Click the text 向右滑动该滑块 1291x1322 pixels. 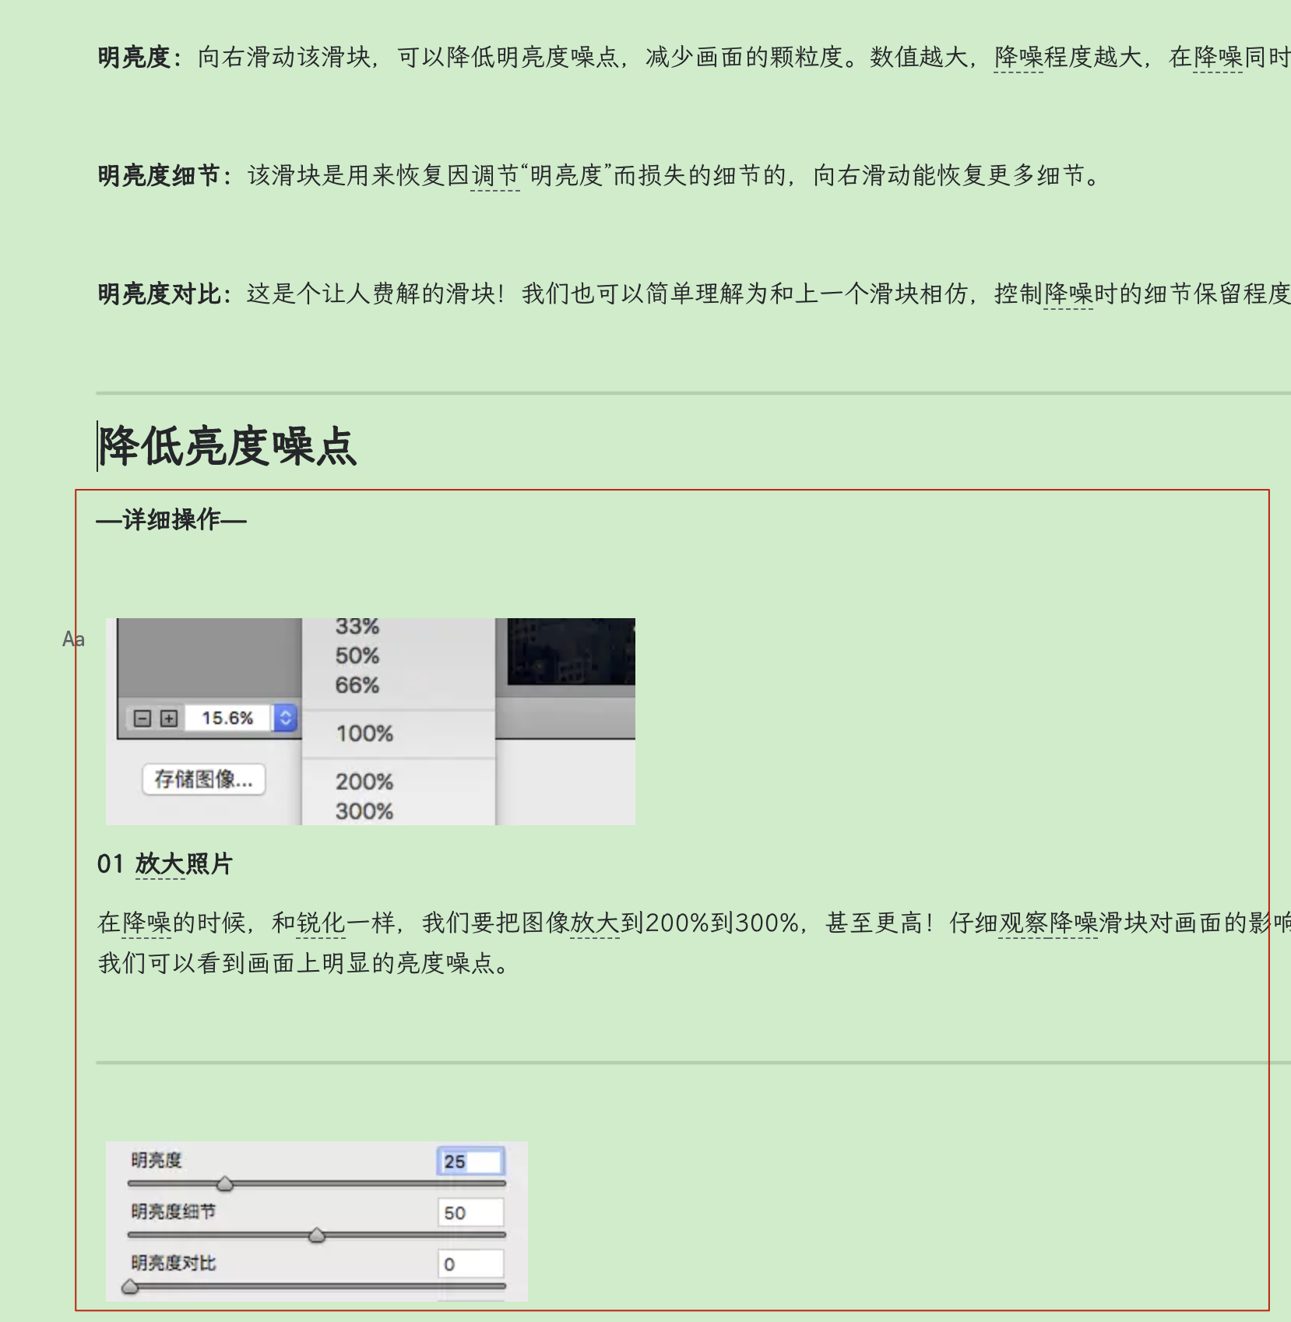(x=284, y=57)
